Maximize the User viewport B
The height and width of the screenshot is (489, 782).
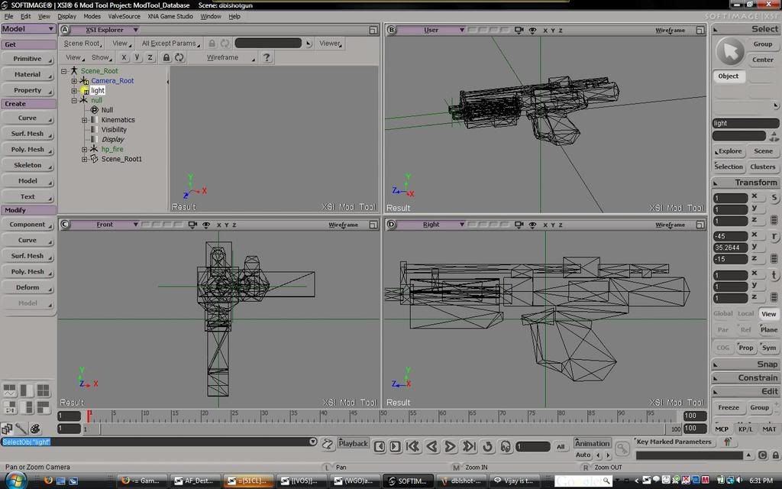click(x=700, y=31)
